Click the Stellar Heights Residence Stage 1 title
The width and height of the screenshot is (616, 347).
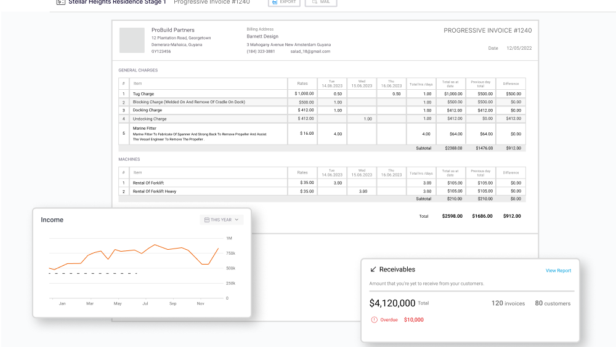point(118,2)
